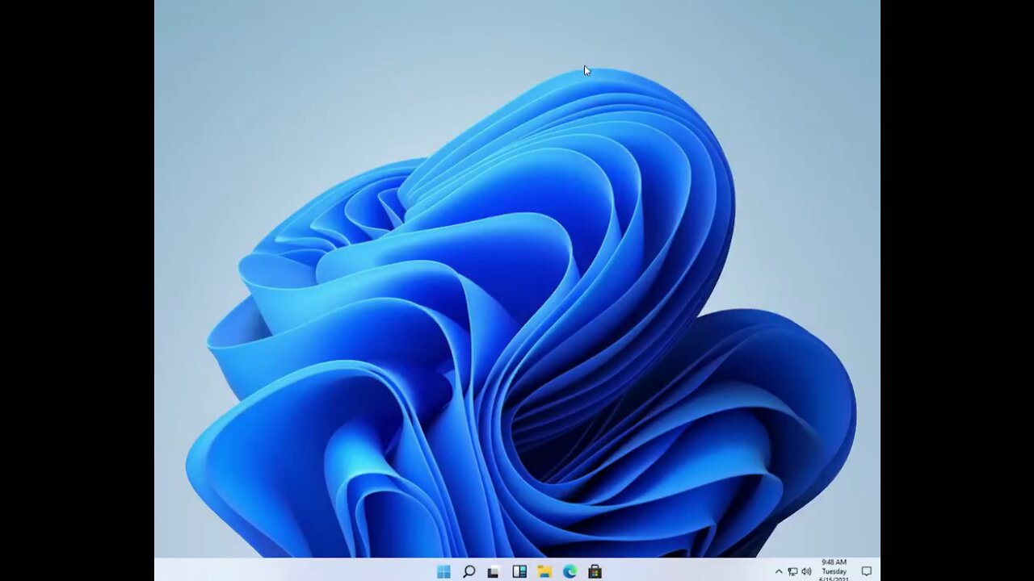Open Task View on taskbar
This screenshot has height=581, width=1034.
click(494, 571)
